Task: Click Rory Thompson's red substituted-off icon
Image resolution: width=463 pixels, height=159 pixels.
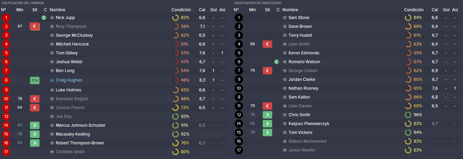Action: click(x=35, y=26)
